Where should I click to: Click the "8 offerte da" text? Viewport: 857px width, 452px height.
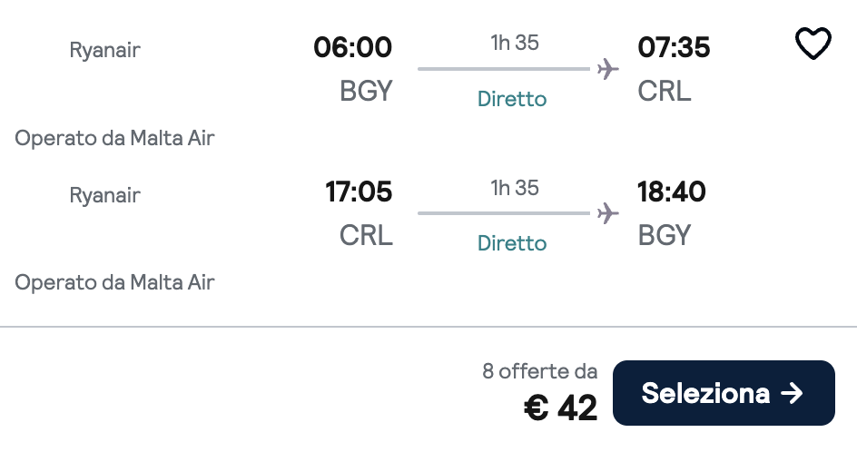point(540,371)
